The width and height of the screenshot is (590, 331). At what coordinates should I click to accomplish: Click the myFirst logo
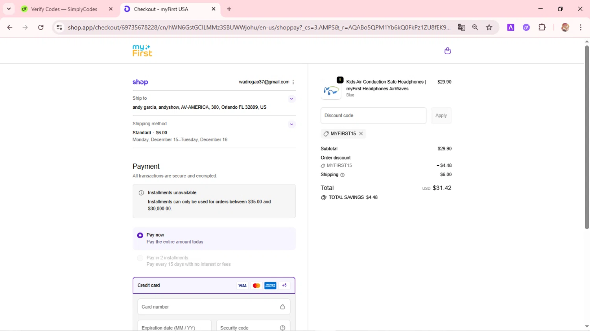pos(142,51)
